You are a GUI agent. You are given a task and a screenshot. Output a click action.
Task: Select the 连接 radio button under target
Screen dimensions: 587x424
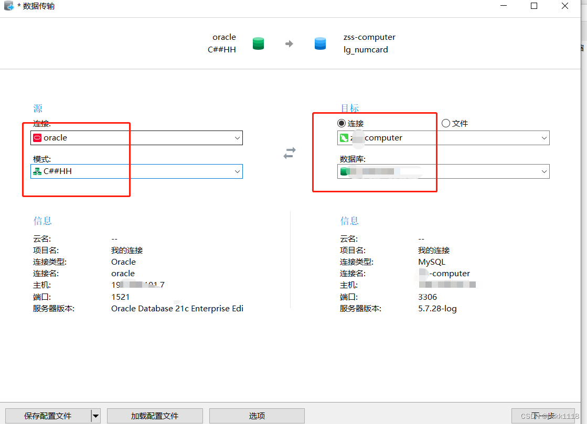pos(341,123)
